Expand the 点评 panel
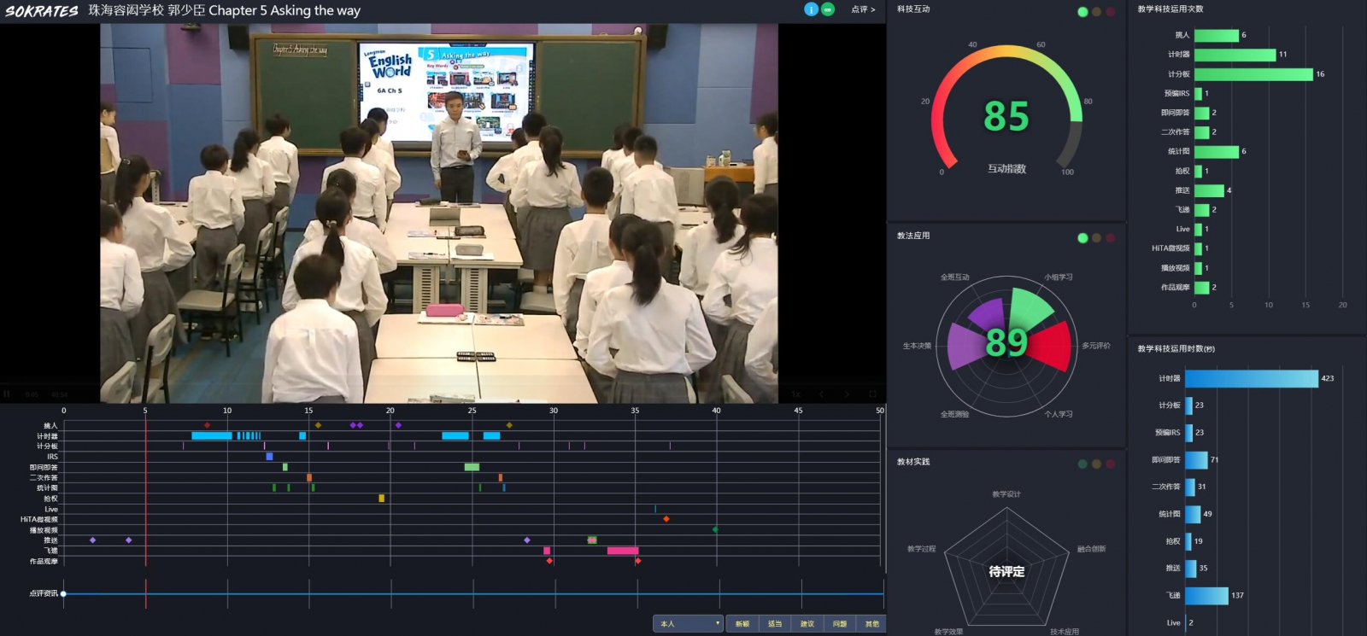 pos(863,9)
